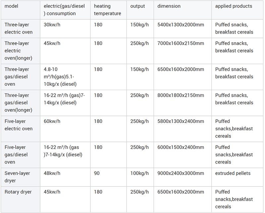Select the 'Five-layer gas/diesel oven' model cell
This screenshot has width=265, height=213.
pos(21,155)
